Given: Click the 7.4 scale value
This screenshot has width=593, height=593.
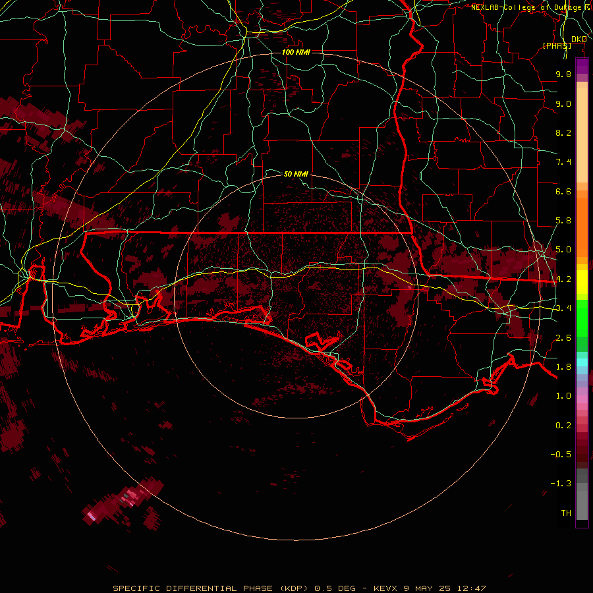Looking at the screenshot, I should (563, 162).
